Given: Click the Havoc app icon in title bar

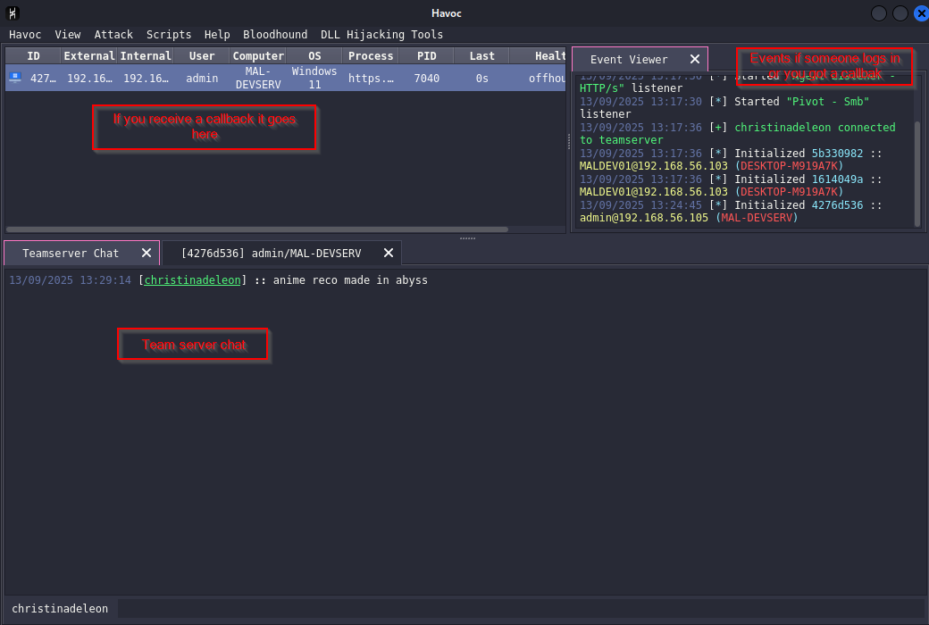Looking at the screenshot, I should pyautogui.click(x=12, y=13).
